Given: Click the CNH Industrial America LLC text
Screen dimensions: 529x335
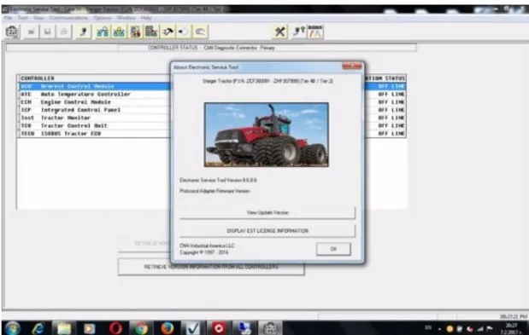Looking at the screenshot, I should (207, 245).
